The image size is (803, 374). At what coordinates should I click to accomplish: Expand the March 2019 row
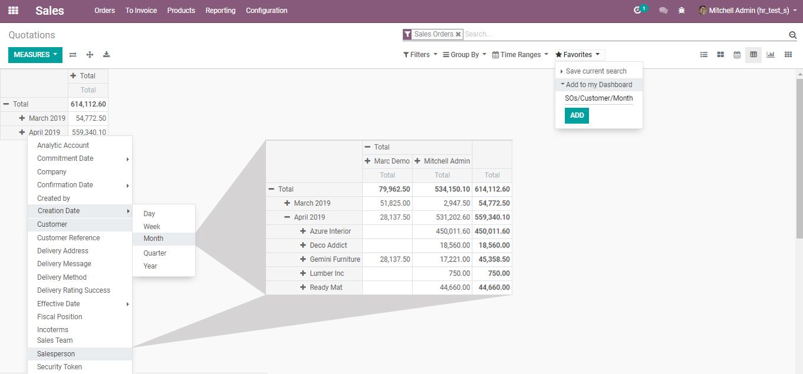pos(22,118)
